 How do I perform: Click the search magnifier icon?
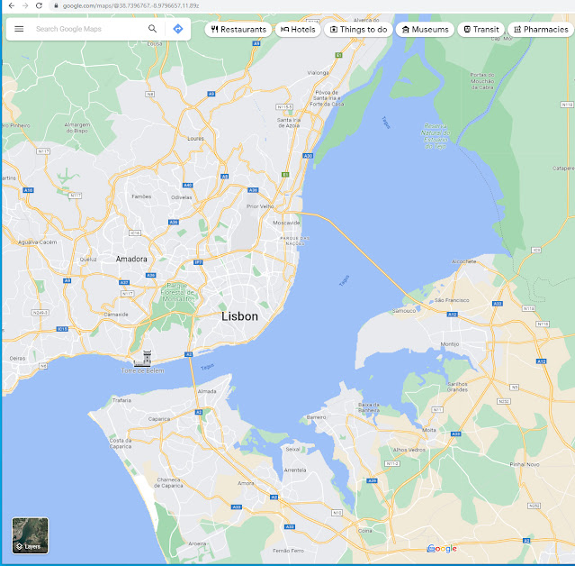click(153, 29)
